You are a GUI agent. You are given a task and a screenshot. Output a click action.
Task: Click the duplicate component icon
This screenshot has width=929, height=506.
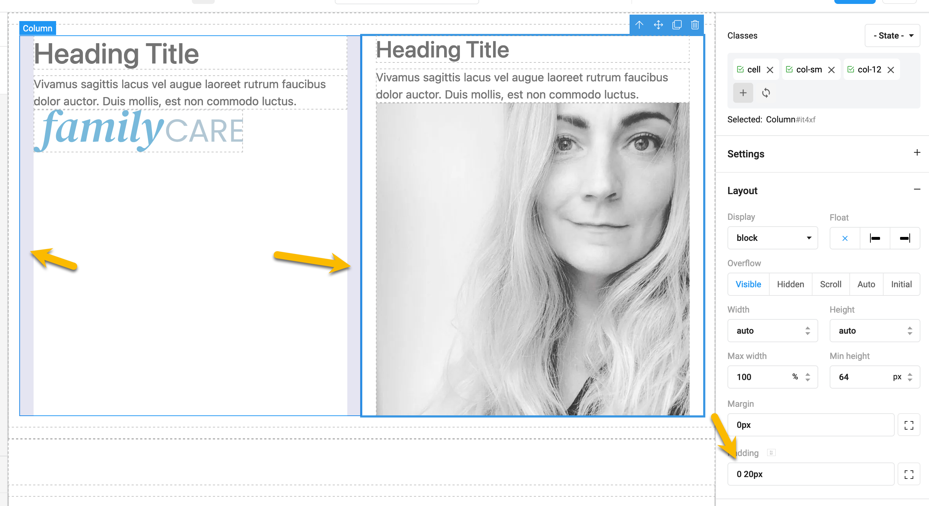pyautogui.click(x=677, y=25)
